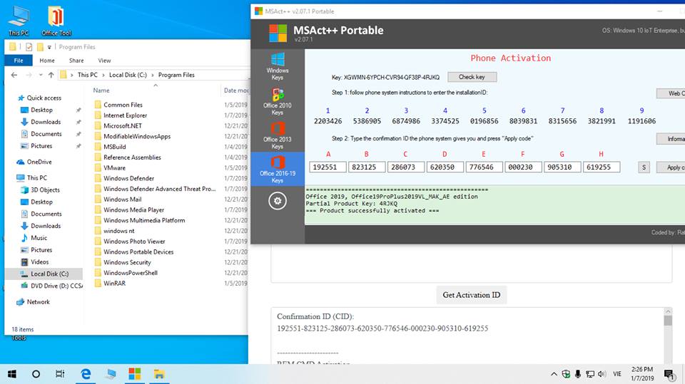Select Quick access in navigation pane
This screenshot has height=384, width=685.
[x=44, y=98]
